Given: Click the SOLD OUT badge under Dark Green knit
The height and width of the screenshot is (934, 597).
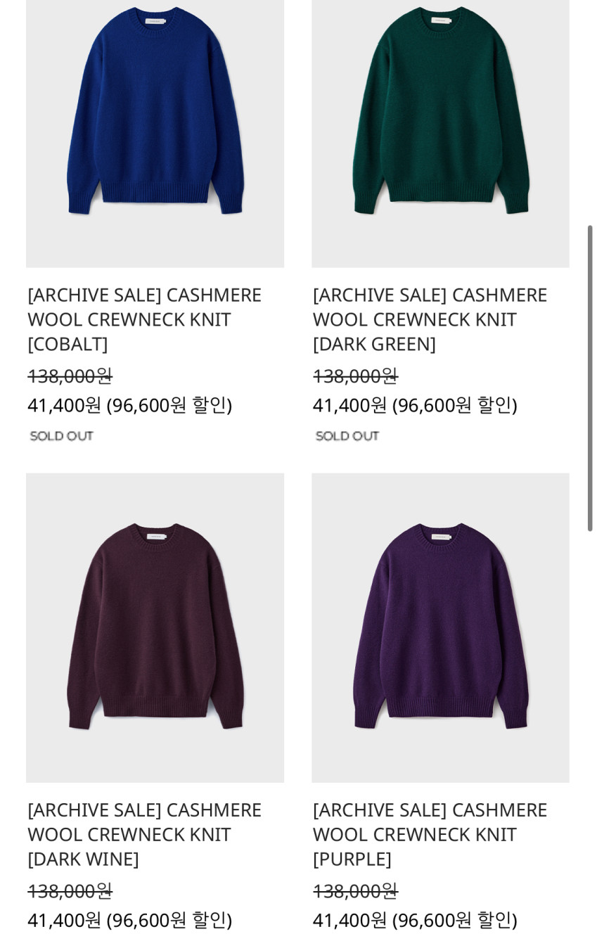Looking at the screenshot, I should click(347, 436).
